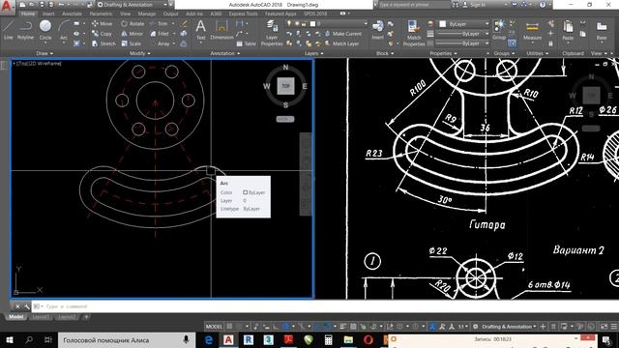Open the Parametric ribbon tab
The width and height of the screenshot is (619, 348).
click(101, 14)
